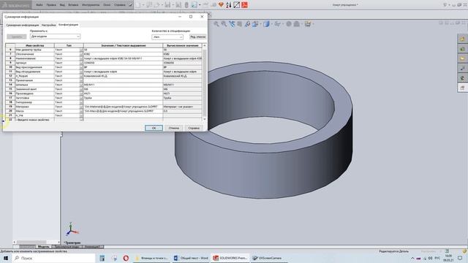Click Apply Scene icon in view toolbar

pyautogui.click(x=297, y=24)
